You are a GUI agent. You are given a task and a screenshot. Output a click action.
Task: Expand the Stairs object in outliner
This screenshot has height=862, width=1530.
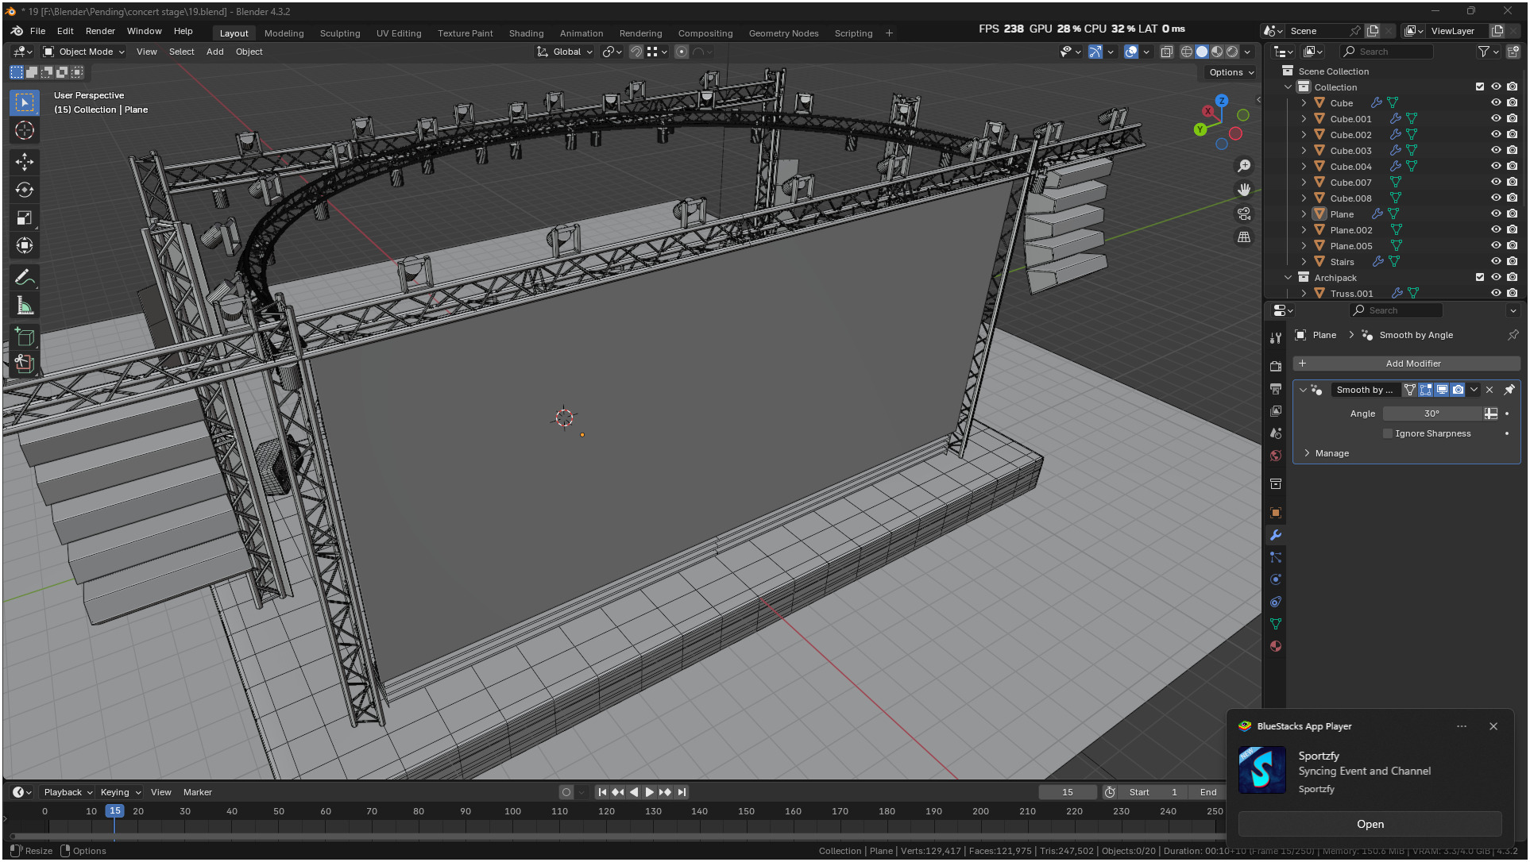[1304, 261]
